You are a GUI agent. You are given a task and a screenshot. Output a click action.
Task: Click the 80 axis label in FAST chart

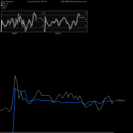42,13
